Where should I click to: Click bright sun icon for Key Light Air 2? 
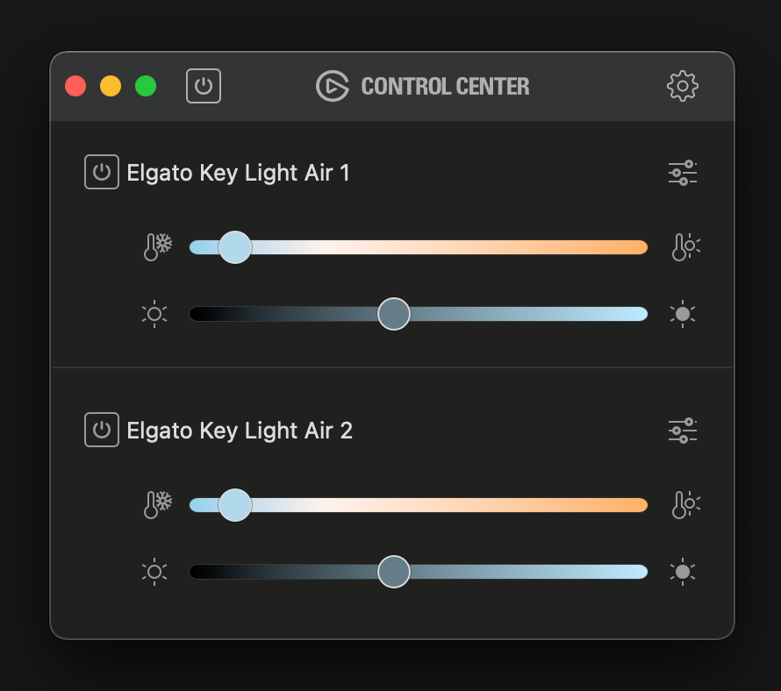[683, 572]
